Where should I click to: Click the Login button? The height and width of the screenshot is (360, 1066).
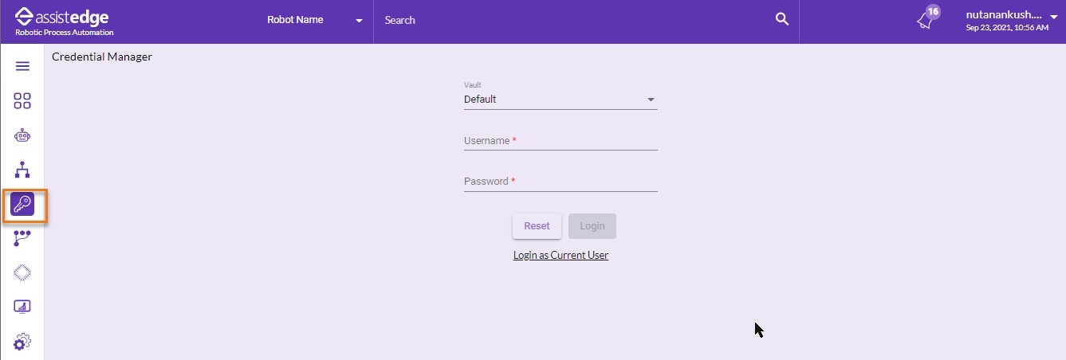(592, 226)
